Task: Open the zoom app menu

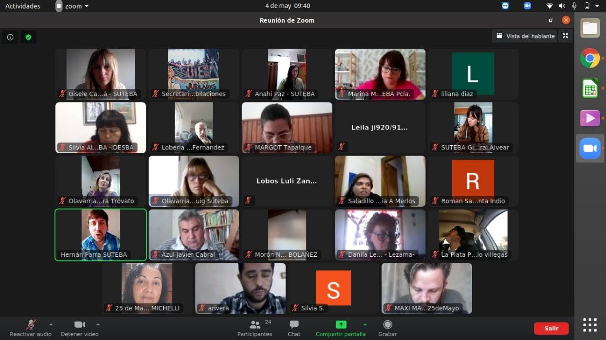Action: [72, 6]
